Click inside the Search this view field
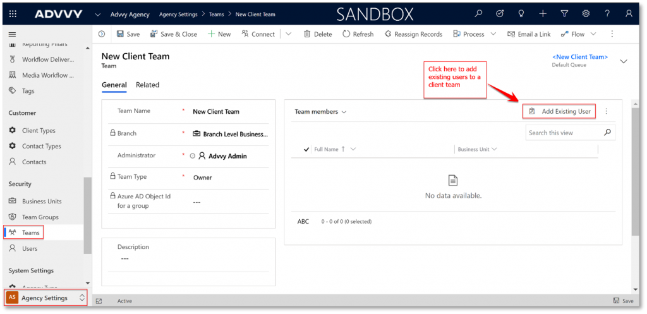The width and height of the screenshot is (647, 314). (564, 133)
